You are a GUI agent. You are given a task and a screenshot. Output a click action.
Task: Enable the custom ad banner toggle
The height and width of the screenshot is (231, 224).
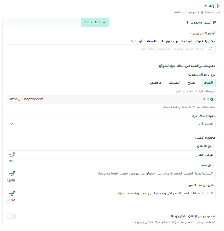pos(12,216)
